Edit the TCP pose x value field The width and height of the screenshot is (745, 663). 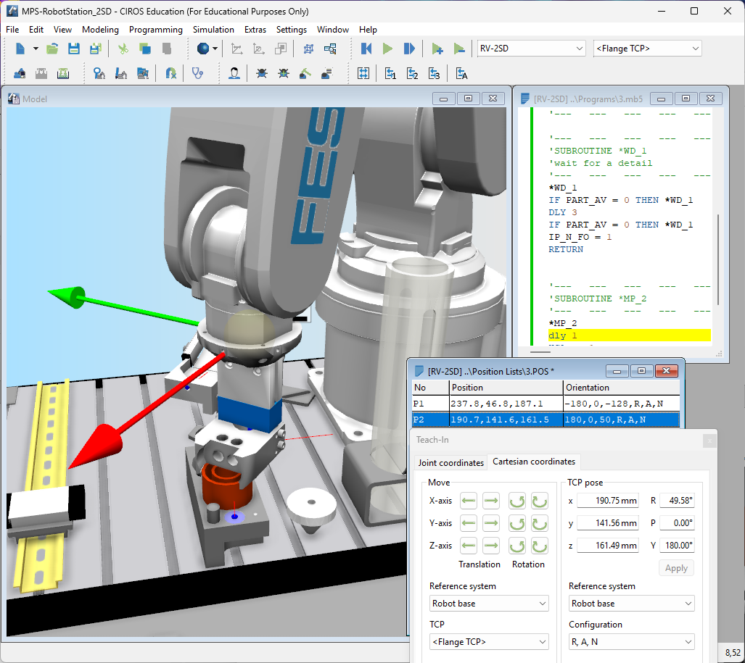(x=608, y=501)
